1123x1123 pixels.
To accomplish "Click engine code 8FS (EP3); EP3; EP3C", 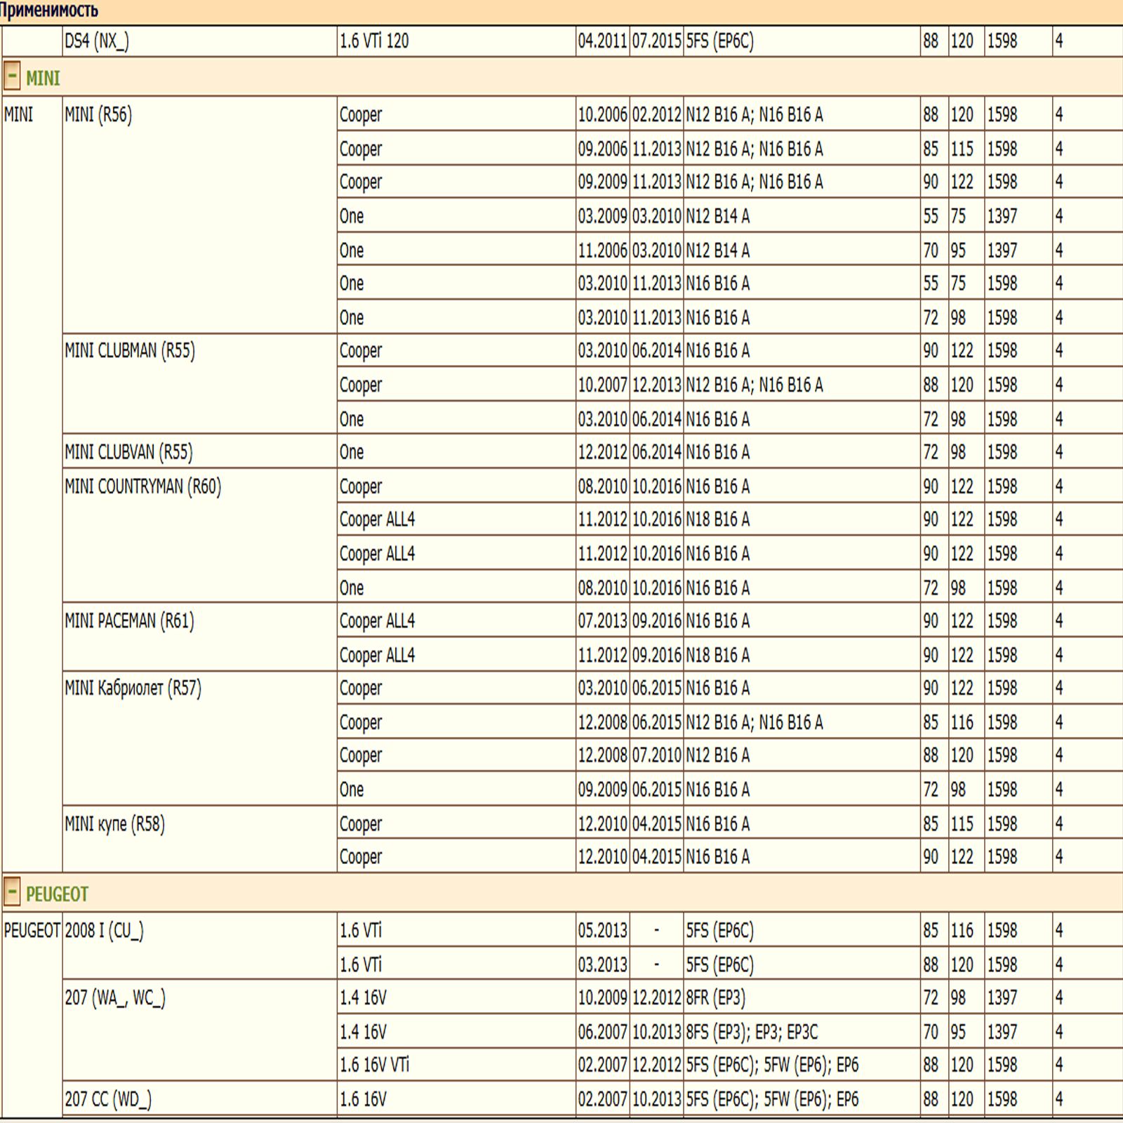I will 752,1032.
